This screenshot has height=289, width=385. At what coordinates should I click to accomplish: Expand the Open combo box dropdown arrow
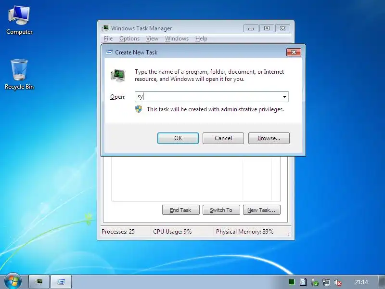[x=284, y=97]
